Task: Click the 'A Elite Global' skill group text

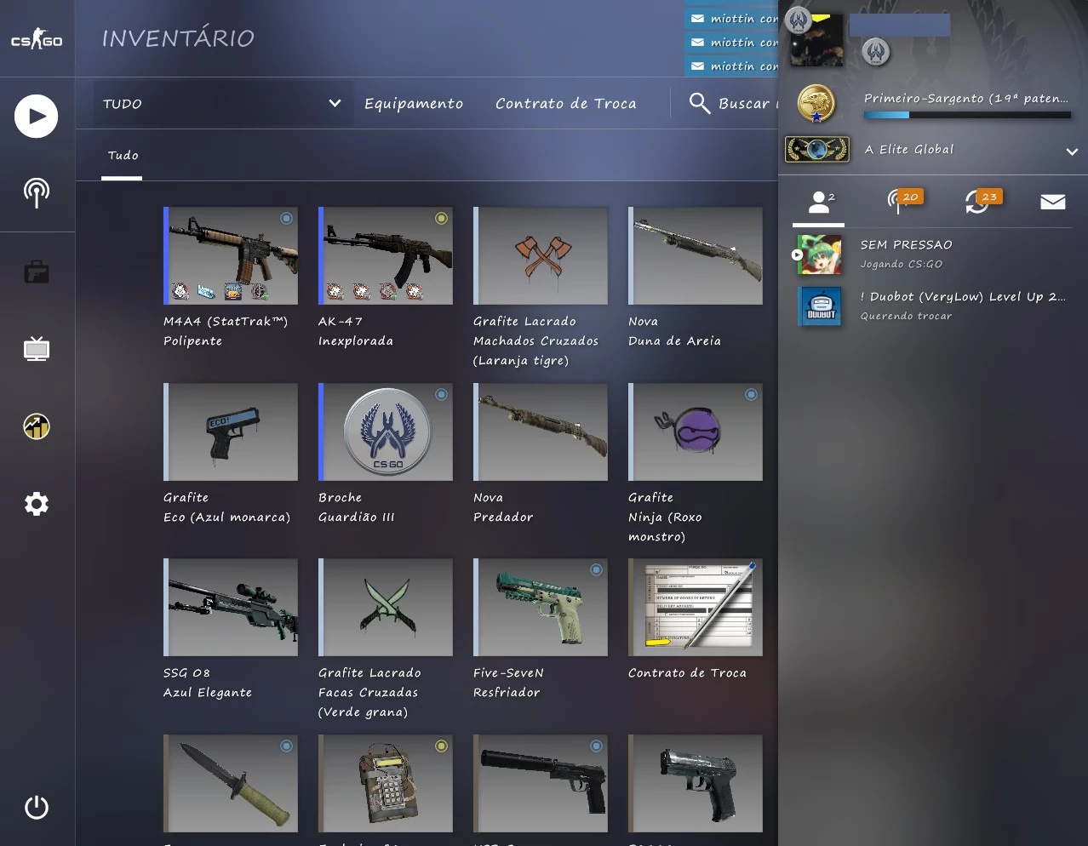Action: tap(909, 150)
